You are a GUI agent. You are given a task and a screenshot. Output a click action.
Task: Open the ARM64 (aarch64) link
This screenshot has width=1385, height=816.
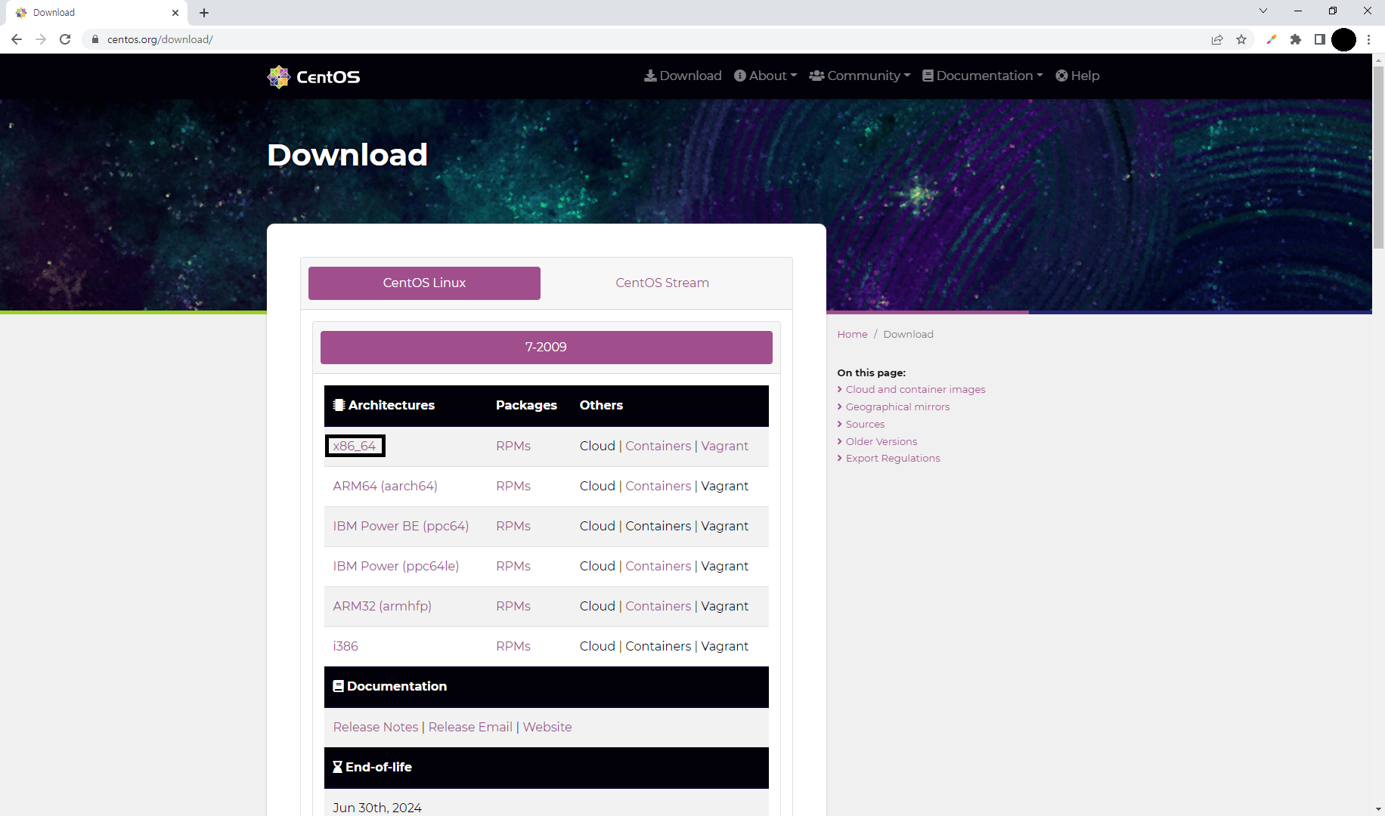(x=385, y=486)
